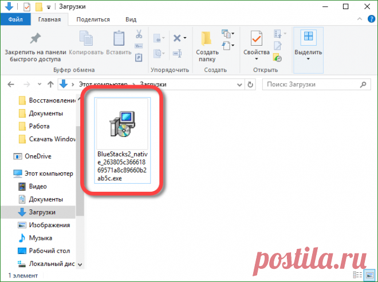The image size is (378, 282).
Task: Select the Главная ribbon tab
Action: 49,19
